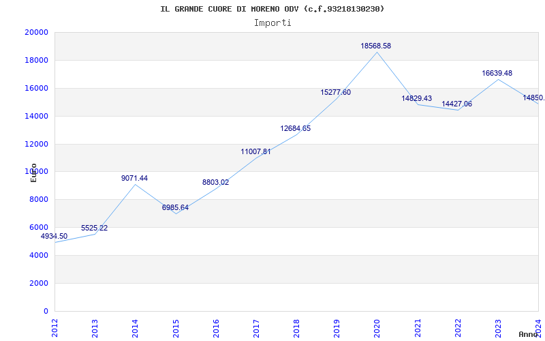Click the y-axis tick label 0
The width and height of the screenshot is (545, 341).
[46, 311]
